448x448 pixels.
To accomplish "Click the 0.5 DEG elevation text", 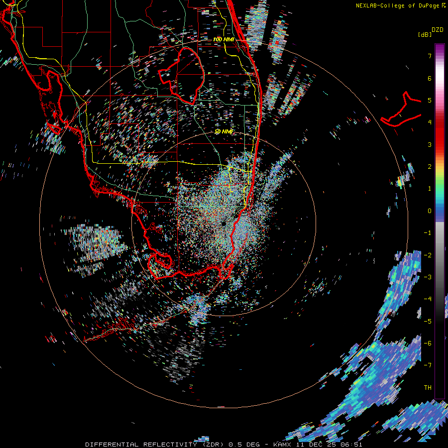I will [244, 445].
